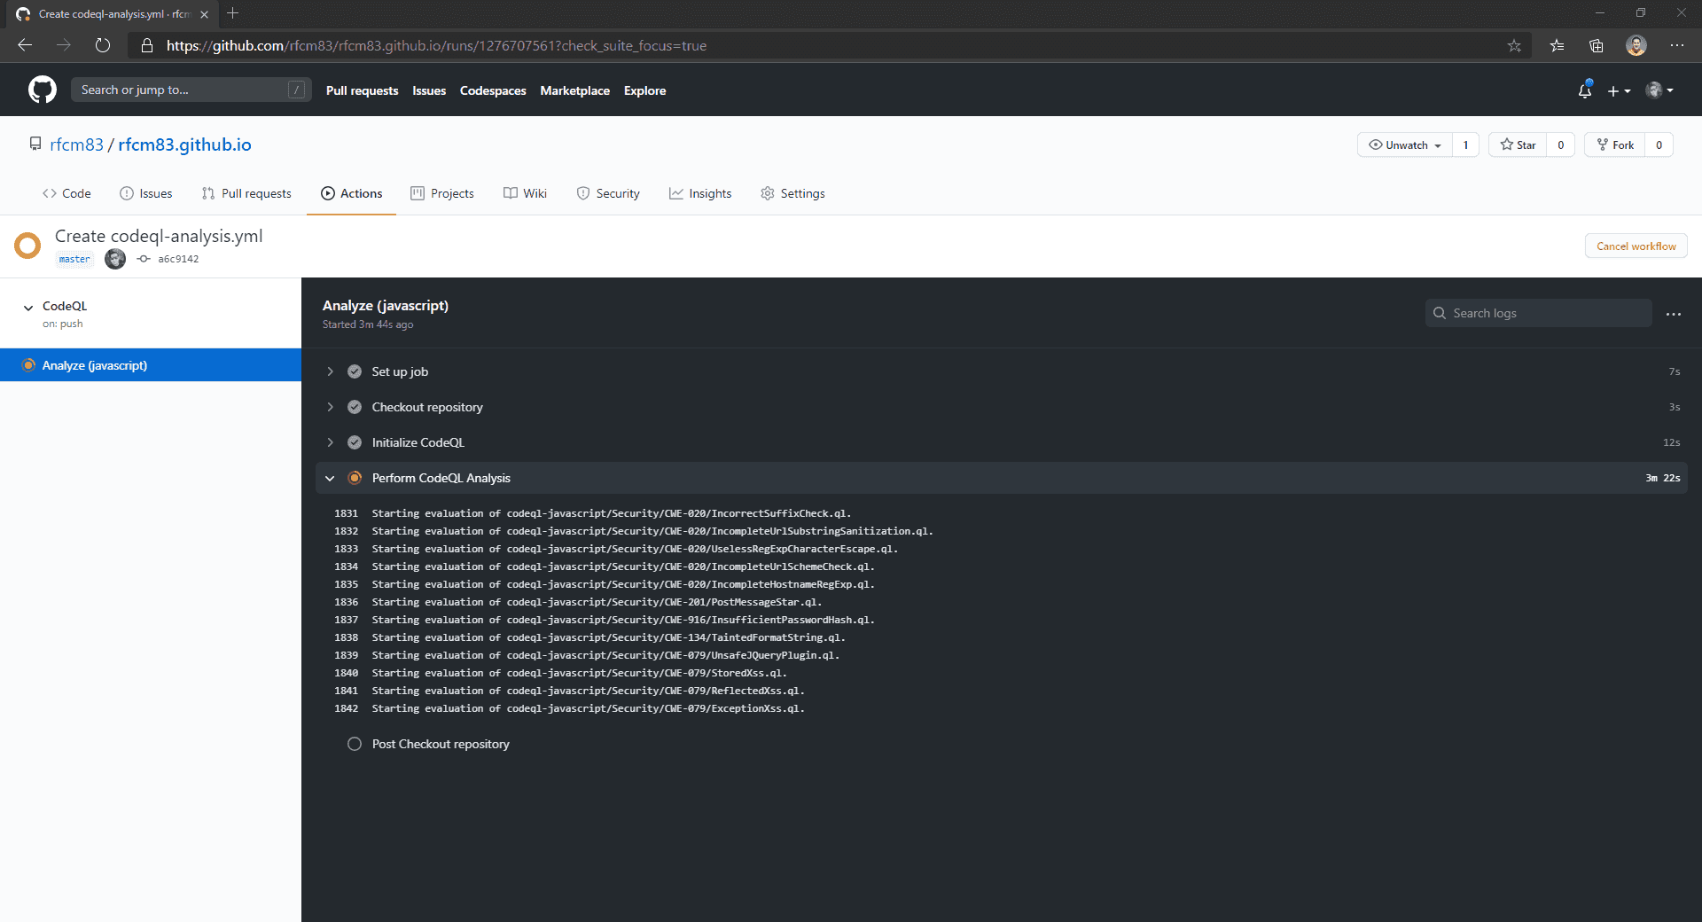Collapse the CodeQL workflow group

[28, 308]
